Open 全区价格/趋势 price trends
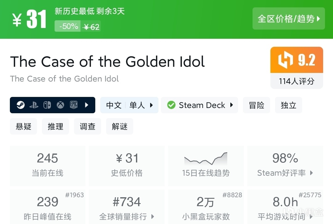The width and height of the screenshot is (333, 224). 289,19
